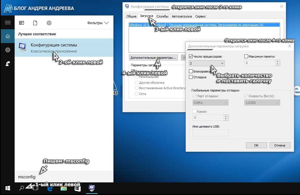Open File Explorer from taskbar
This screenshot has width=300, height=195.
(64, 188)
